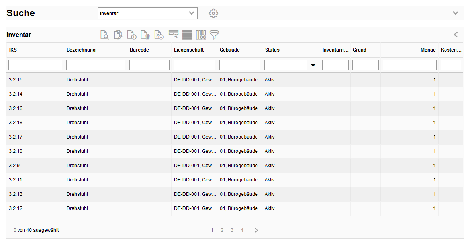The width and height of the screenshot is (470, 241).
Task: Collapse the Suche panel chevron
Action: click(x=456, y=13)
